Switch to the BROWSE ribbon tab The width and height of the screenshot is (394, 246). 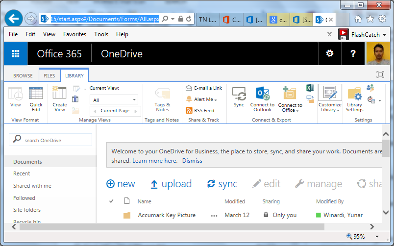point(23,75)
